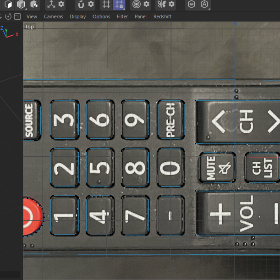Open the View menu
This screenshot has width=280, height=280.
click(32, 16)
